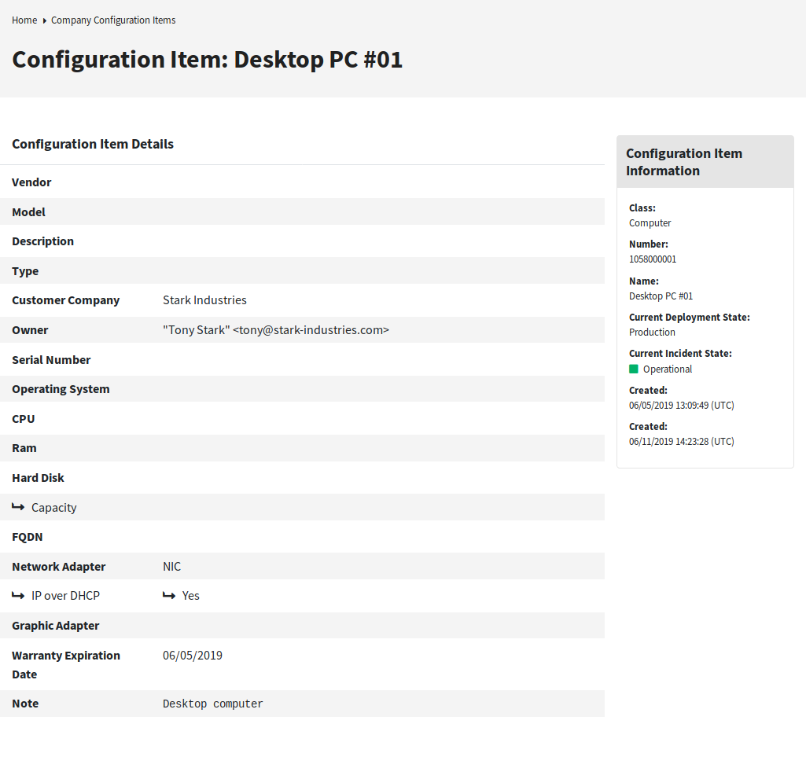Select the Tony Stark owner email value

(276, 330)
